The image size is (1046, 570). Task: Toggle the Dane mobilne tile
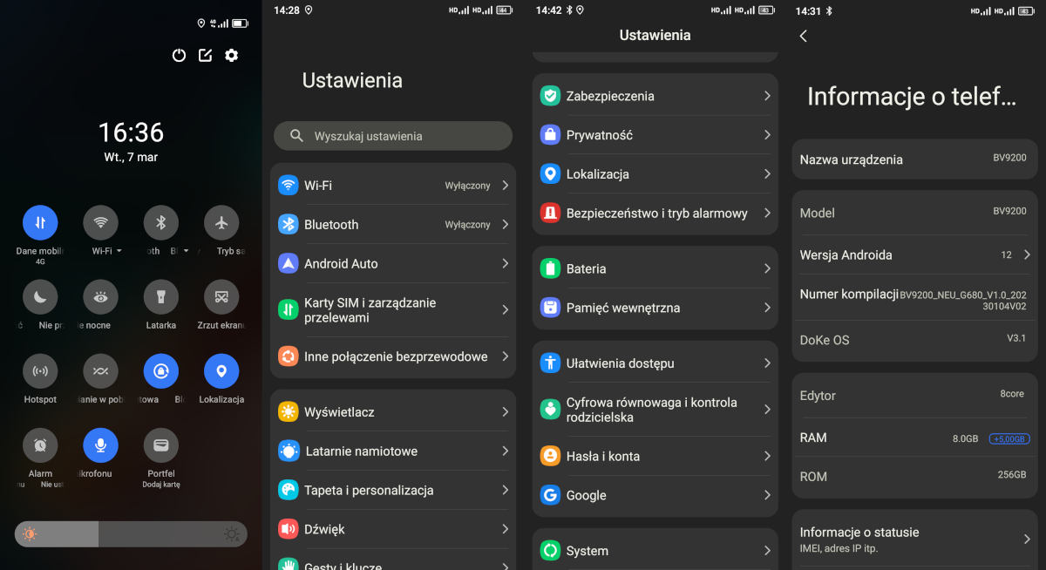[40, 223]
